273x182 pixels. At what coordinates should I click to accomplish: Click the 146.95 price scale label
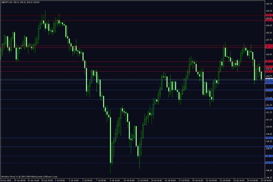tap(269, 171)
